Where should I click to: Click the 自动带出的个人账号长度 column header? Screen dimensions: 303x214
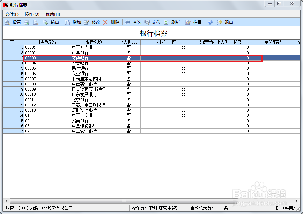pos(218,42)
